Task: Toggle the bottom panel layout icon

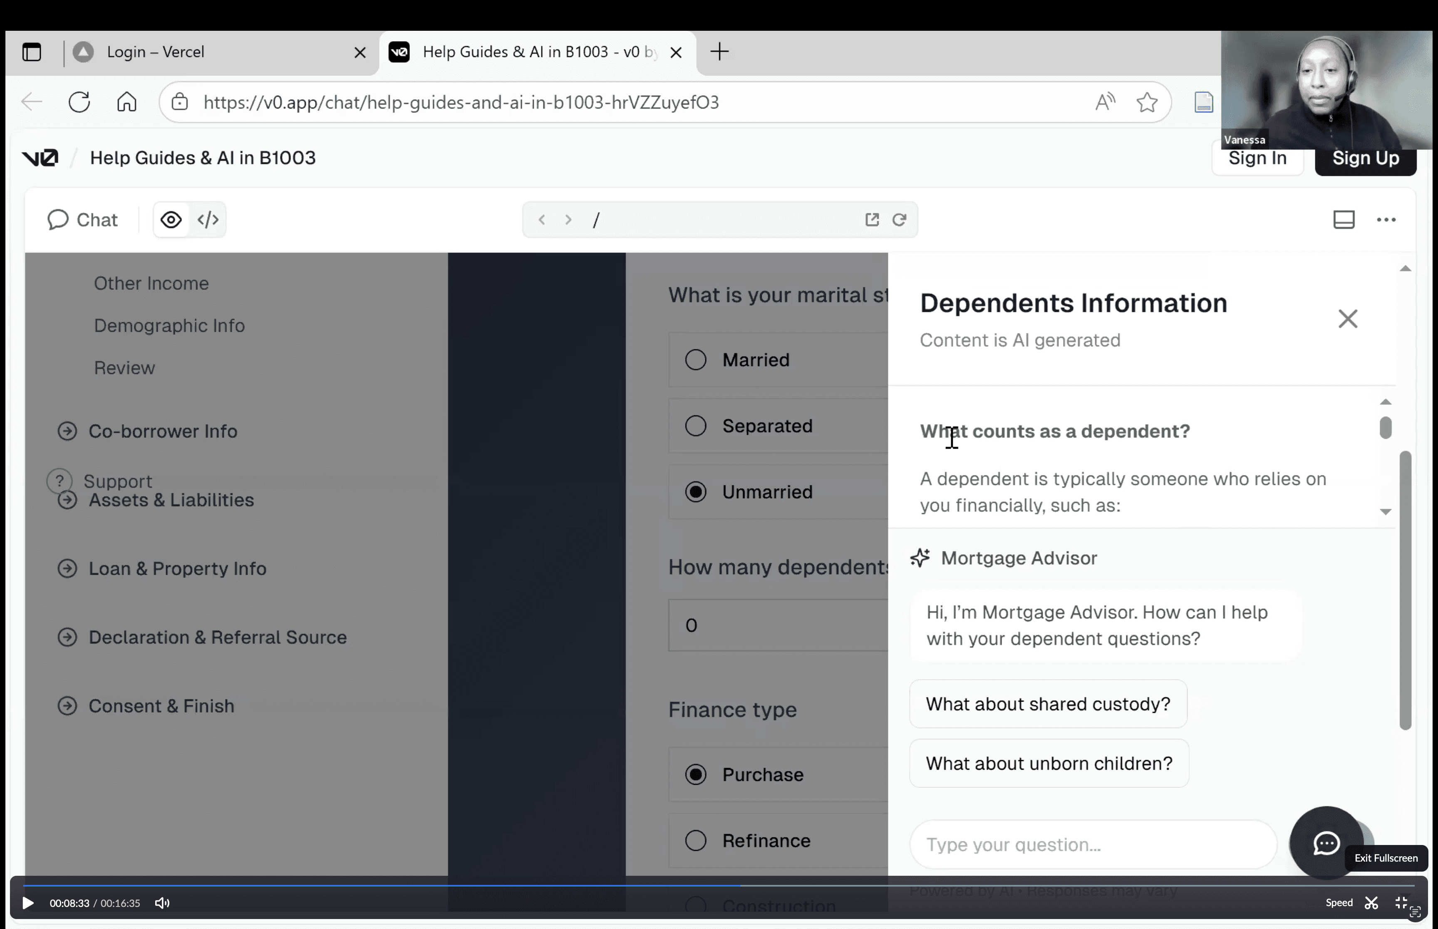Action: pos(1343,220)
